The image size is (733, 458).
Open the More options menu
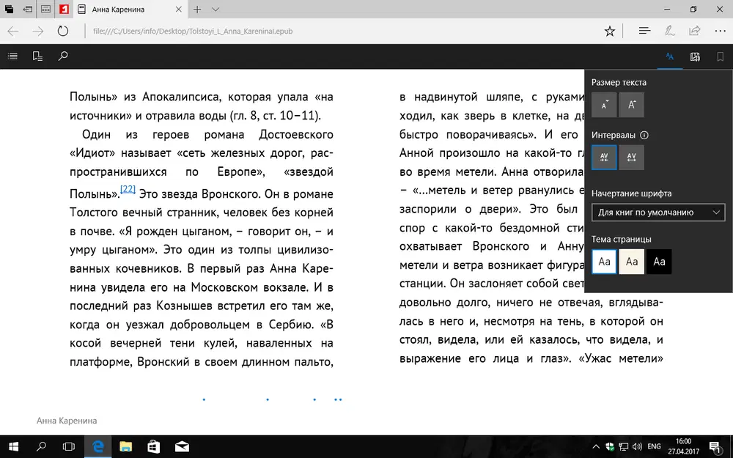point(721,32)
